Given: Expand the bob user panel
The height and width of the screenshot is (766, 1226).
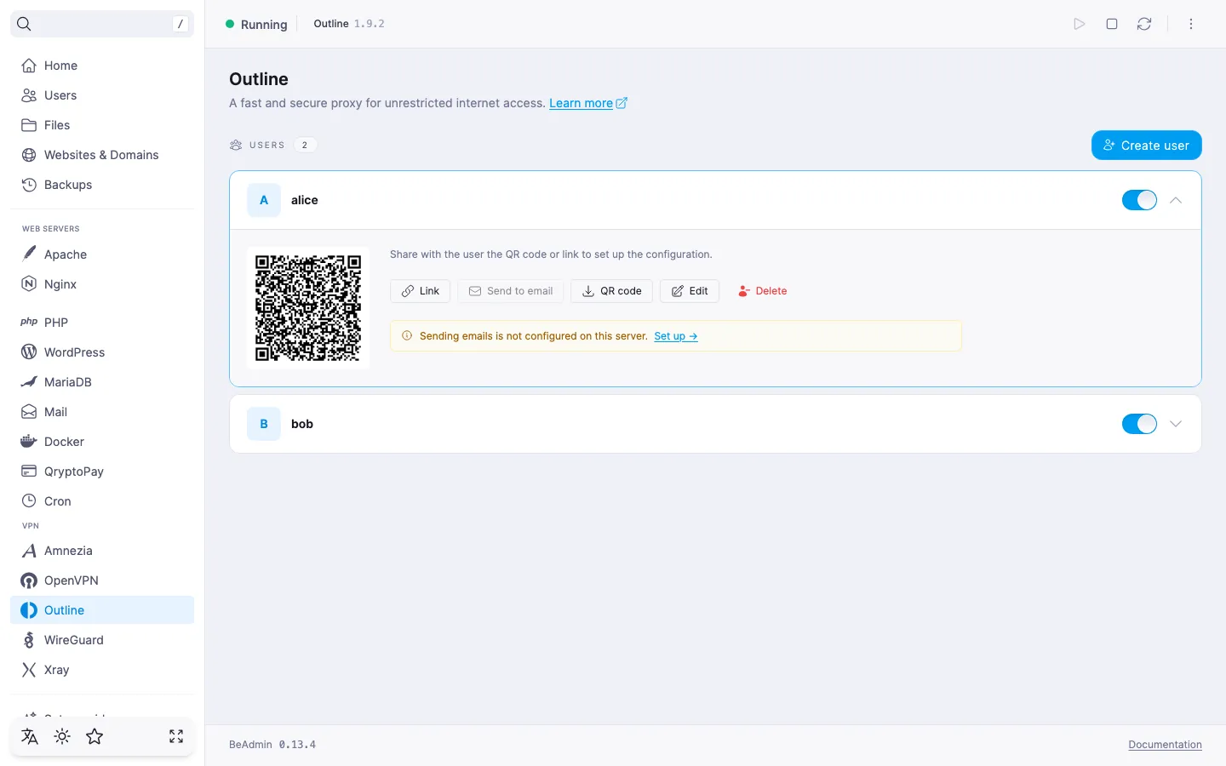Looking at the screenshot, I should pos(1176,424).
